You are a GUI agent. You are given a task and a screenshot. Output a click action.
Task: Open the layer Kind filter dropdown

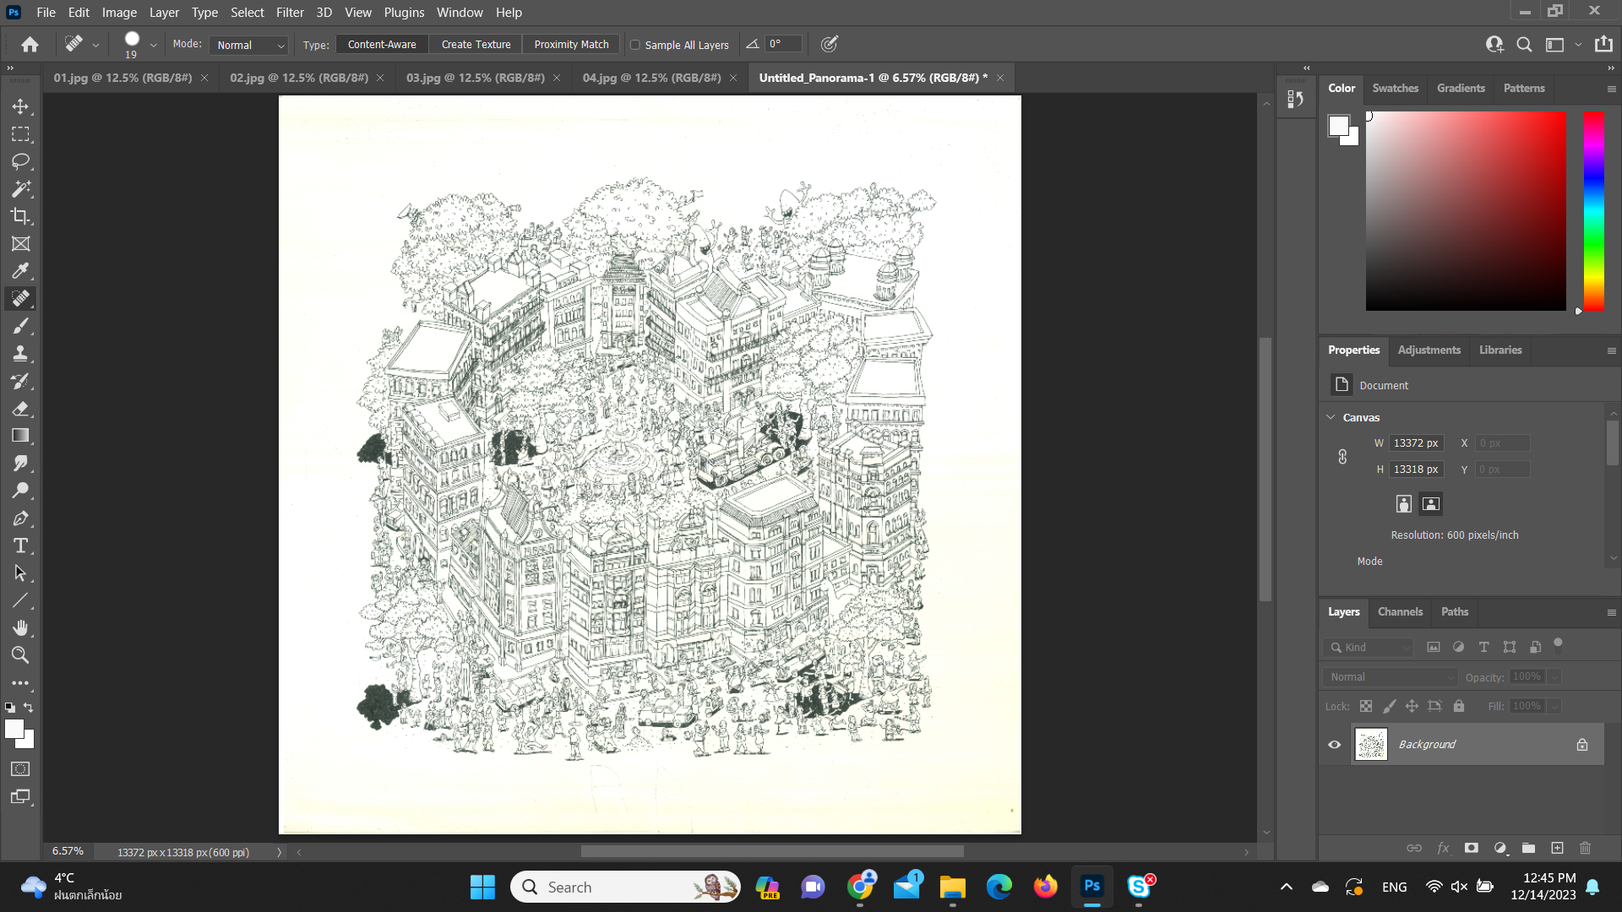coord(1369,647)
